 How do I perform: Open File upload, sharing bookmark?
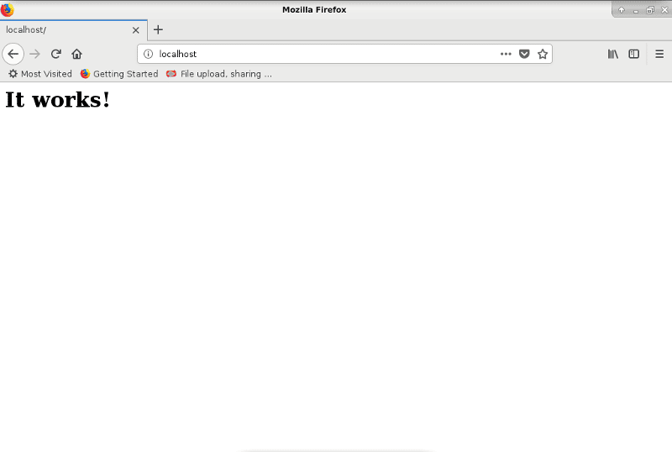(x=219, y=74)
